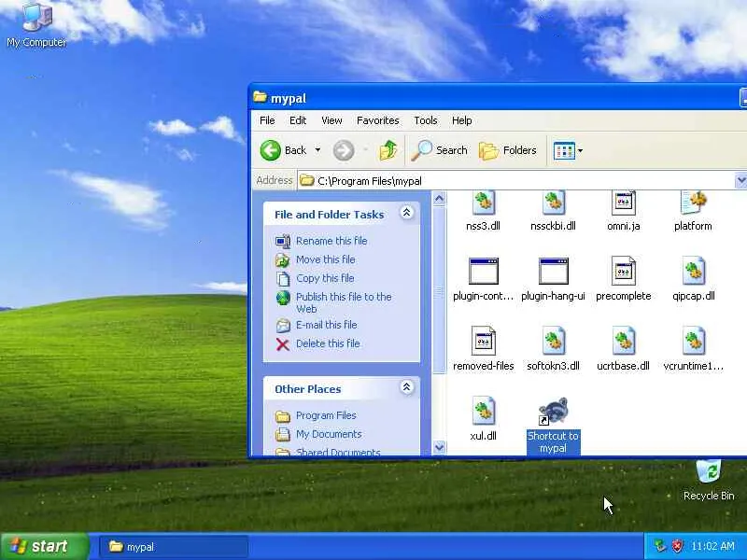This screenshot has height=560, width=747.
Task: Click the mypal window title bar
Action: 498,98
